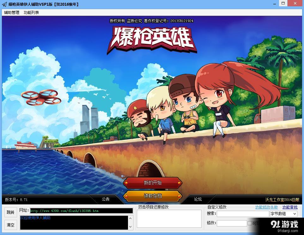The image size is (304, 235).
Task: Open the 辅助管理 menu
Action: [x=12, y=13]
